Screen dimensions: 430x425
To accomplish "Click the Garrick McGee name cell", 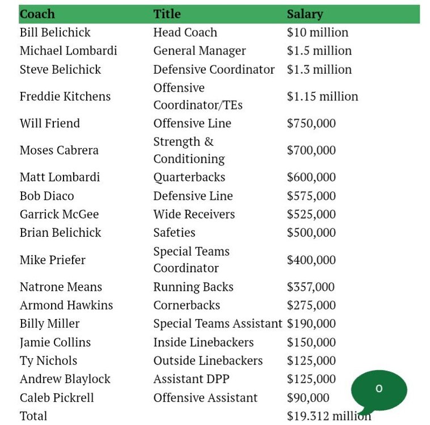I will point(59,214).
